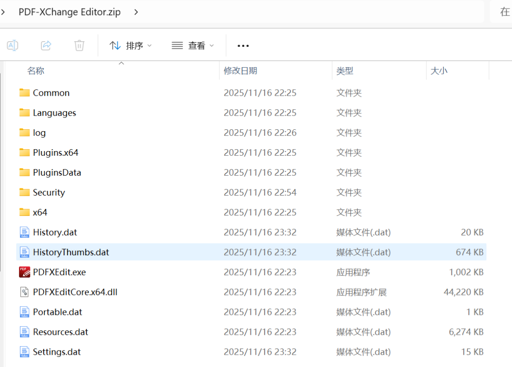Click the 6,274 KB size value

tap(466, 332)
